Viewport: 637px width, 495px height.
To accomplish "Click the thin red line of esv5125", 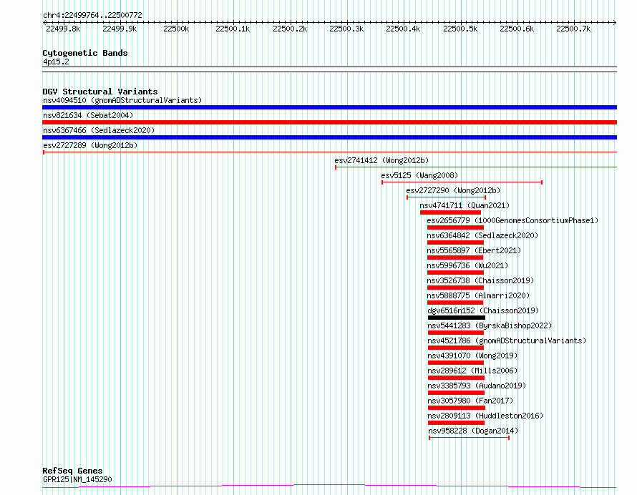I will pyautogui.click(x=462, y=182).
